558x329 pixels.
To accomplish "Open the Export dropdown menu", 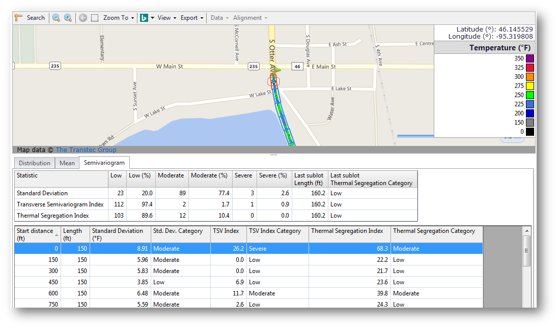I will [x=191, y=18].
